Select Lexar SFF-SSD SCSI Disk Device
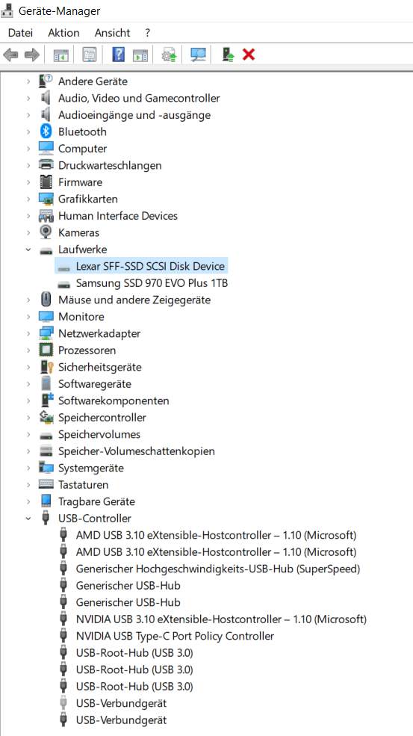413x736 pixels. coord(150,267)
